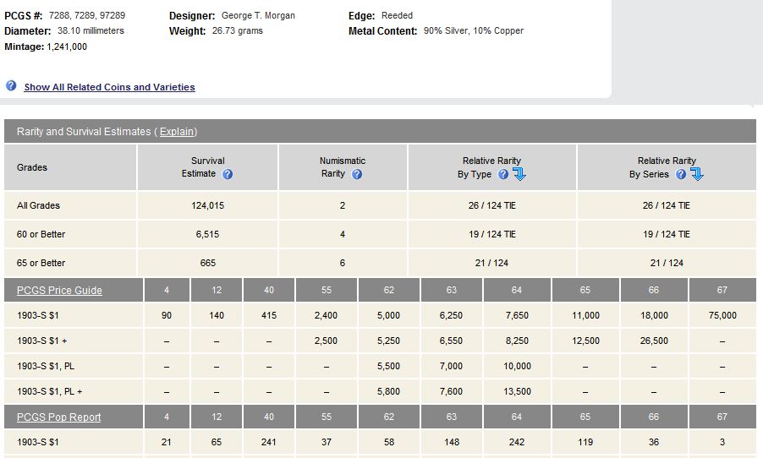Sort by Relative Rarity By Type arrow
This screenshot has height=458, width=763.
click(x=519, y=174)
